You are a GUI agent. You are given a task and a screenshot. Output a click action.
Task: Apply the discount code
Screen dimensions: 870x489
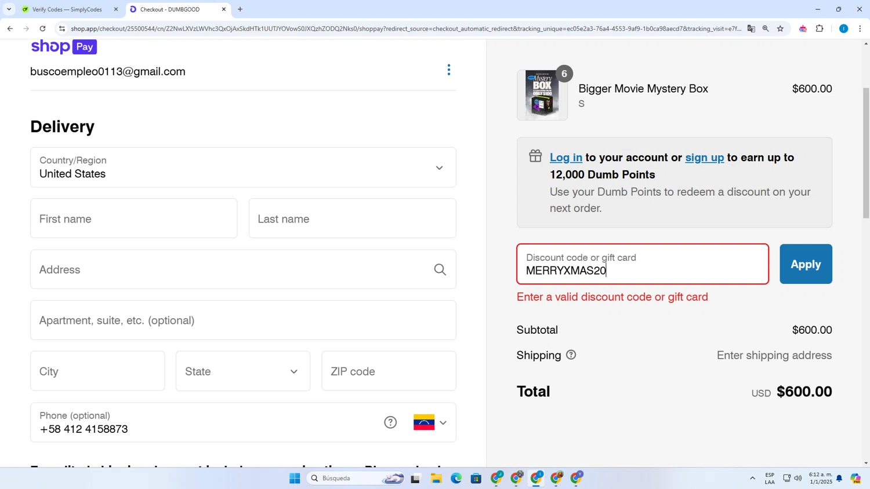coord(806,264)
